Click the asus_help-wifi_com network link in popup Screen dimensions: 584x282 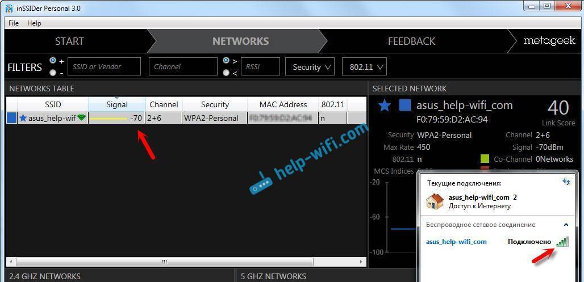[x=456, y=242]
